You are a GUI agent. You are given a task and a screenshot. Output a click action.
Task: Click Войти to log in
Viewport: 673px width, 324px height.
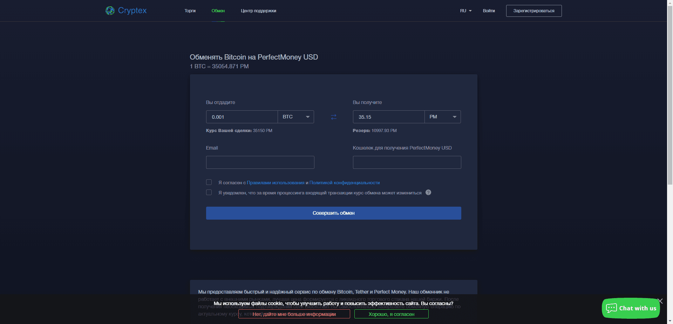click(489, 11)
